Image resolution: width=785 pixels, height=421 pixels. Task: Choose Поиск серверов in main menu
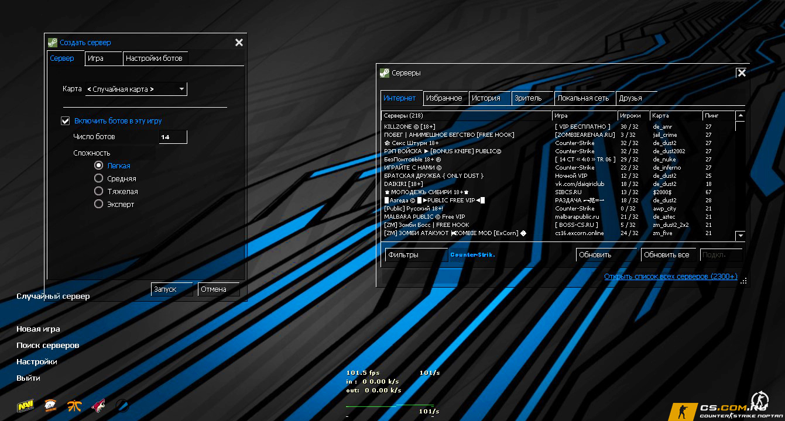48,346
